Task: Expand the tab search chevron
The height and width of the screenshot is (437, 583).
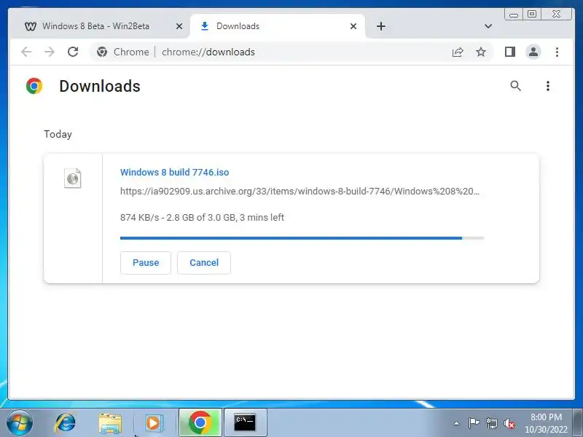Action: (x=488, y=26)
